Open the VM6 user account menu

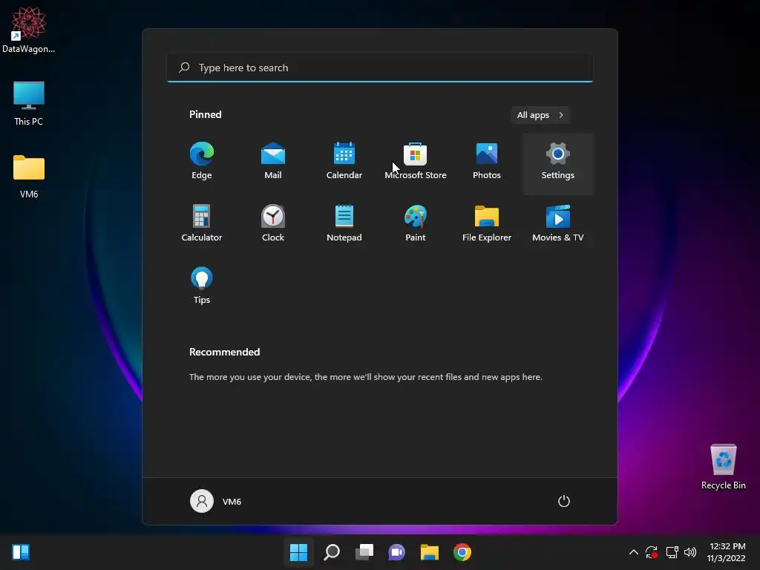click(216, 501)
